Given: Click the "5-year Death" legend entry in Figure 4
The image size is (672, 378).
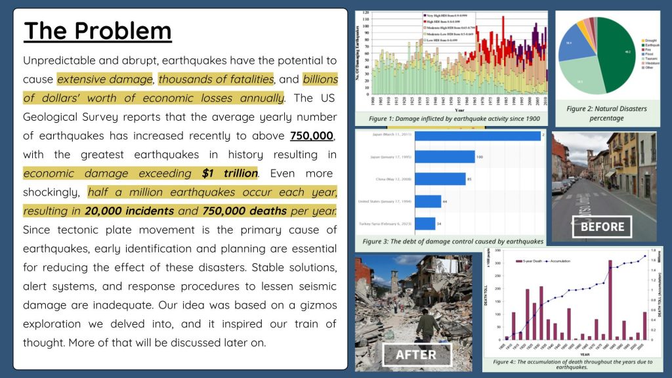Looking at the screenshot, I should click(530, 261).
